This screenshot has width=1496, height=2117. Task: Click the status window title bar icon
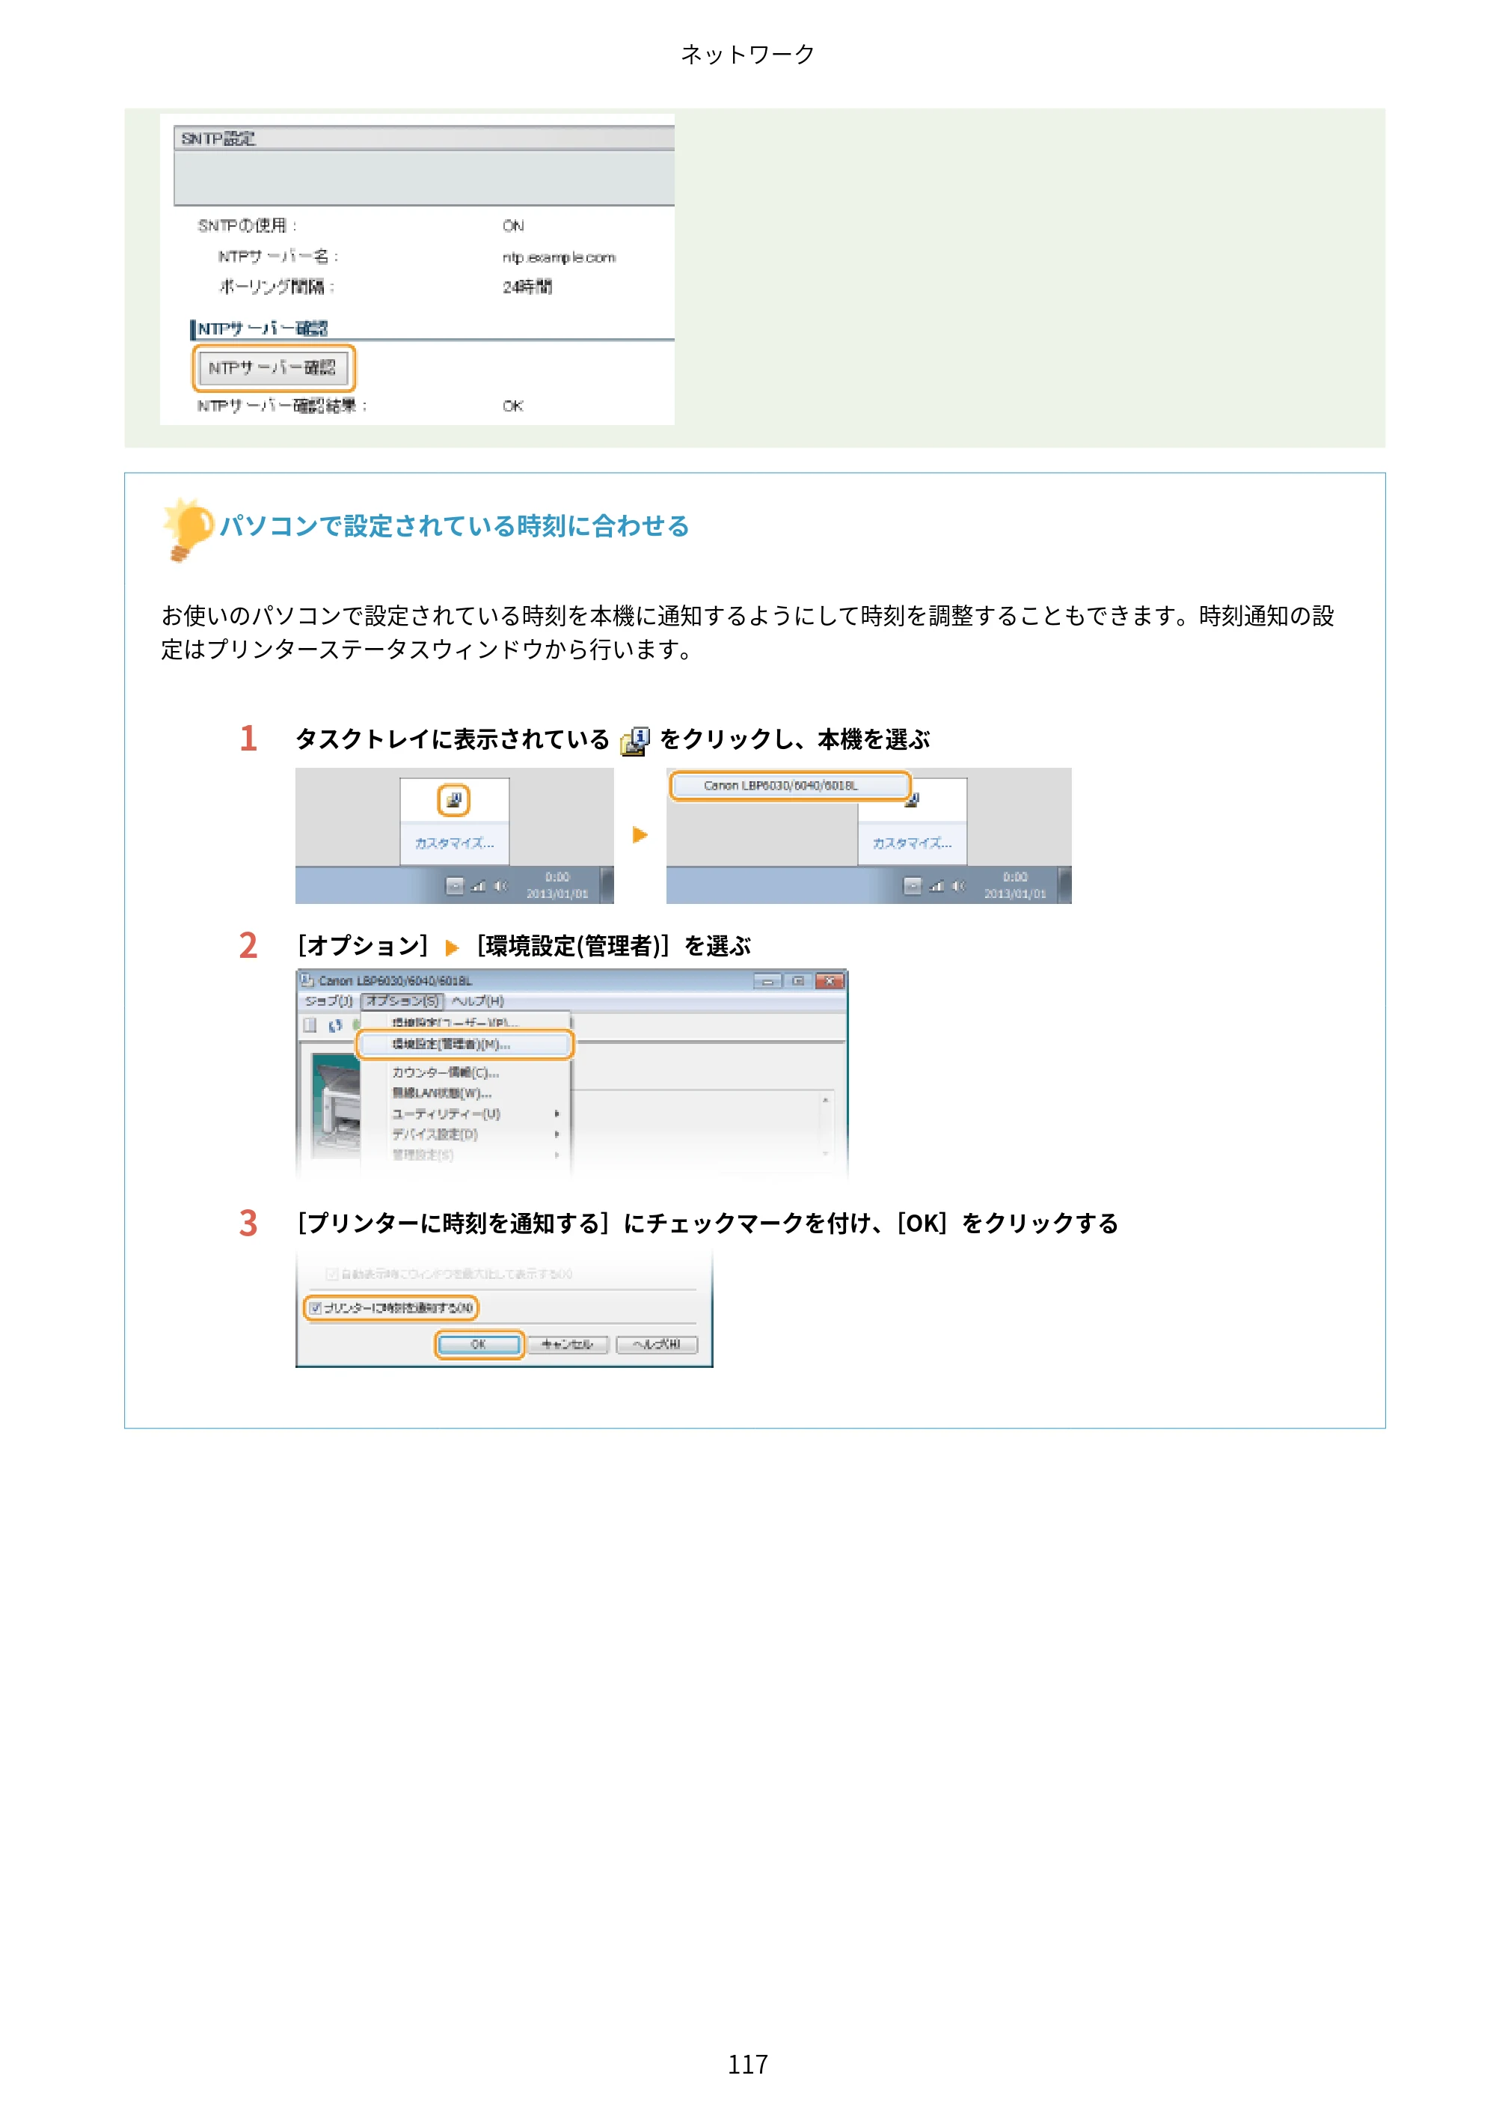[x=307, y=980]
